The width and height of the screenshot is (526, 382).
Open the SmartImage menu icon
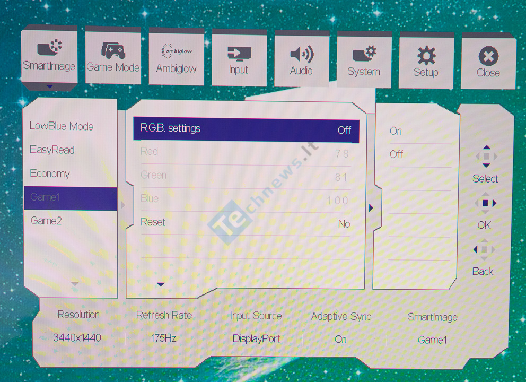tap(49, 48)
